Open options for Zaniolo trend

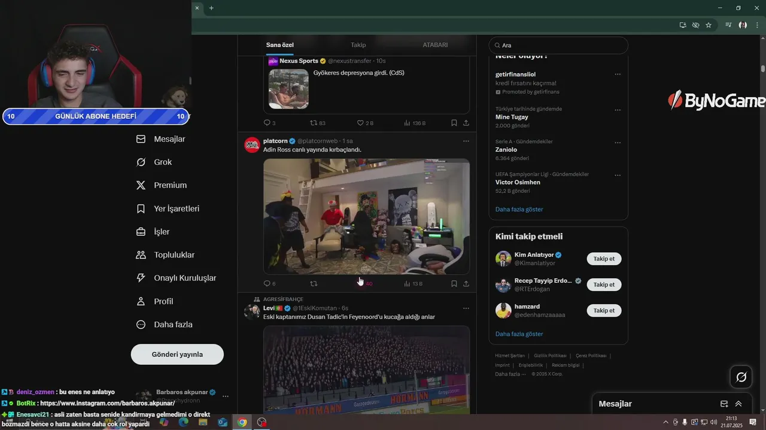coord(618,143)
